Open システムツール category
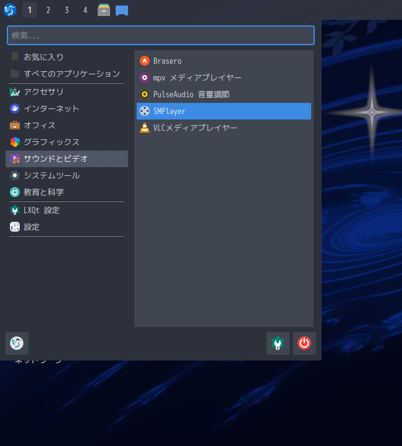This screenshot has height=446, width=402. click(67, 175)
